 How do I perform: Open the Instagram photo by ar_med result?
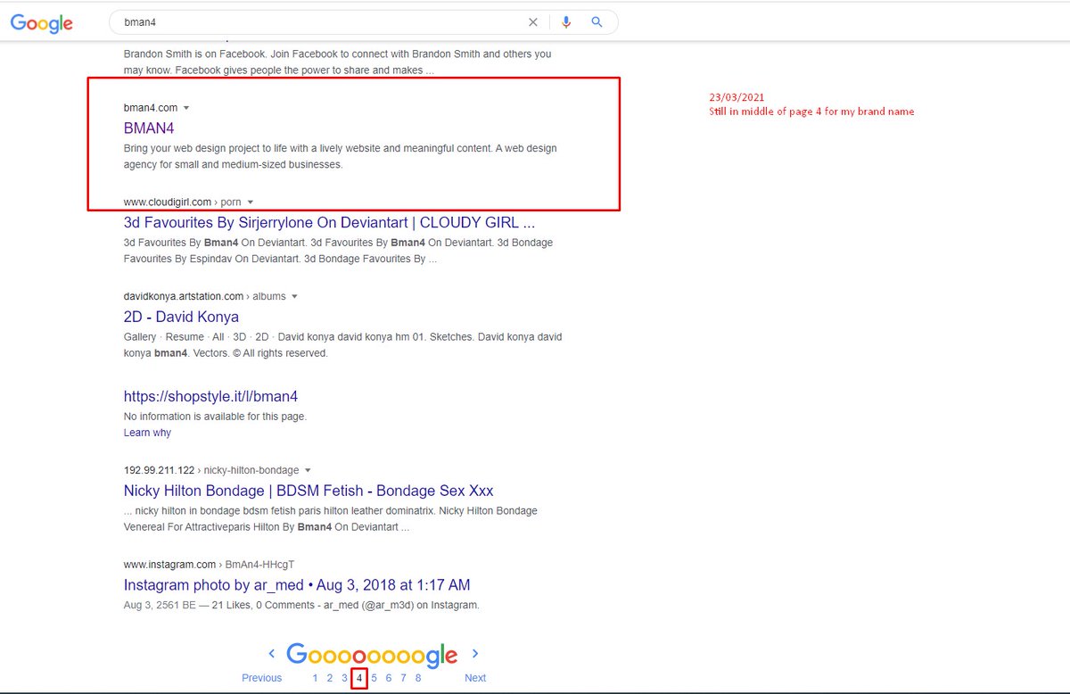point(297,585)
